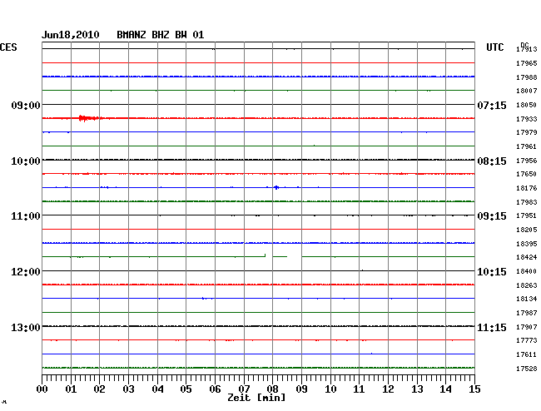541x411 pixels.
Task: Click the DC value 17987
Action: click(527, 314)
